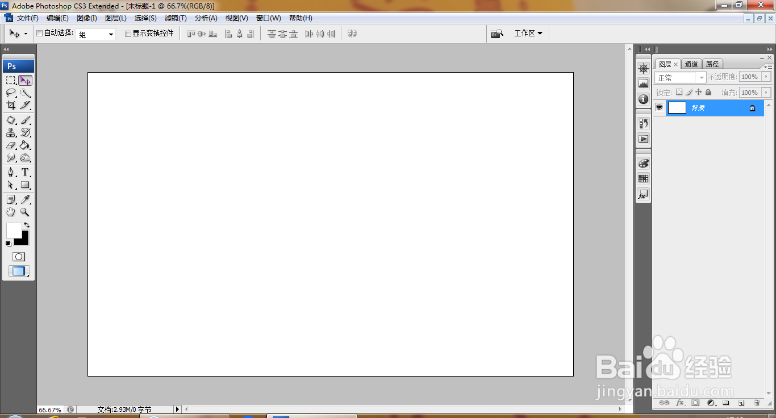Select the Brush tool
The image size is (776, 418).
pyautogui.click(x=25, y=120)
